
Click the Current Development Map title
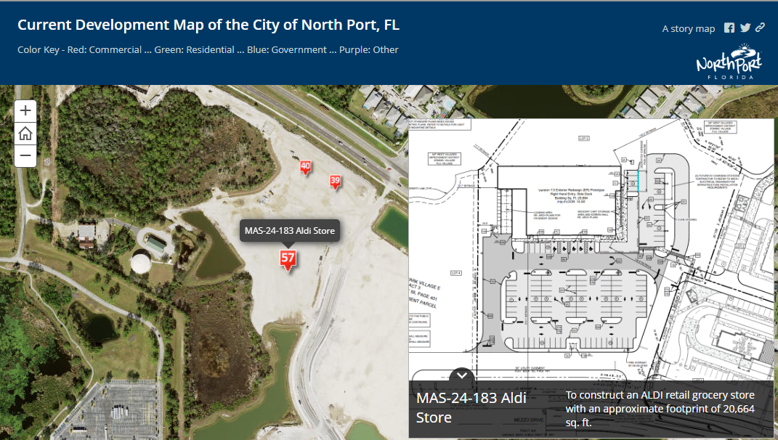click(208, 24)
